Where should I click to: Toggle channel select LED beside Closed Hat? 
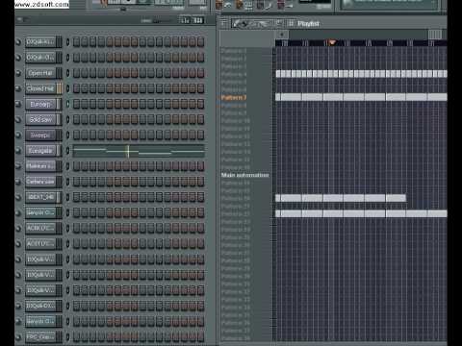click(x=67, y=88)
